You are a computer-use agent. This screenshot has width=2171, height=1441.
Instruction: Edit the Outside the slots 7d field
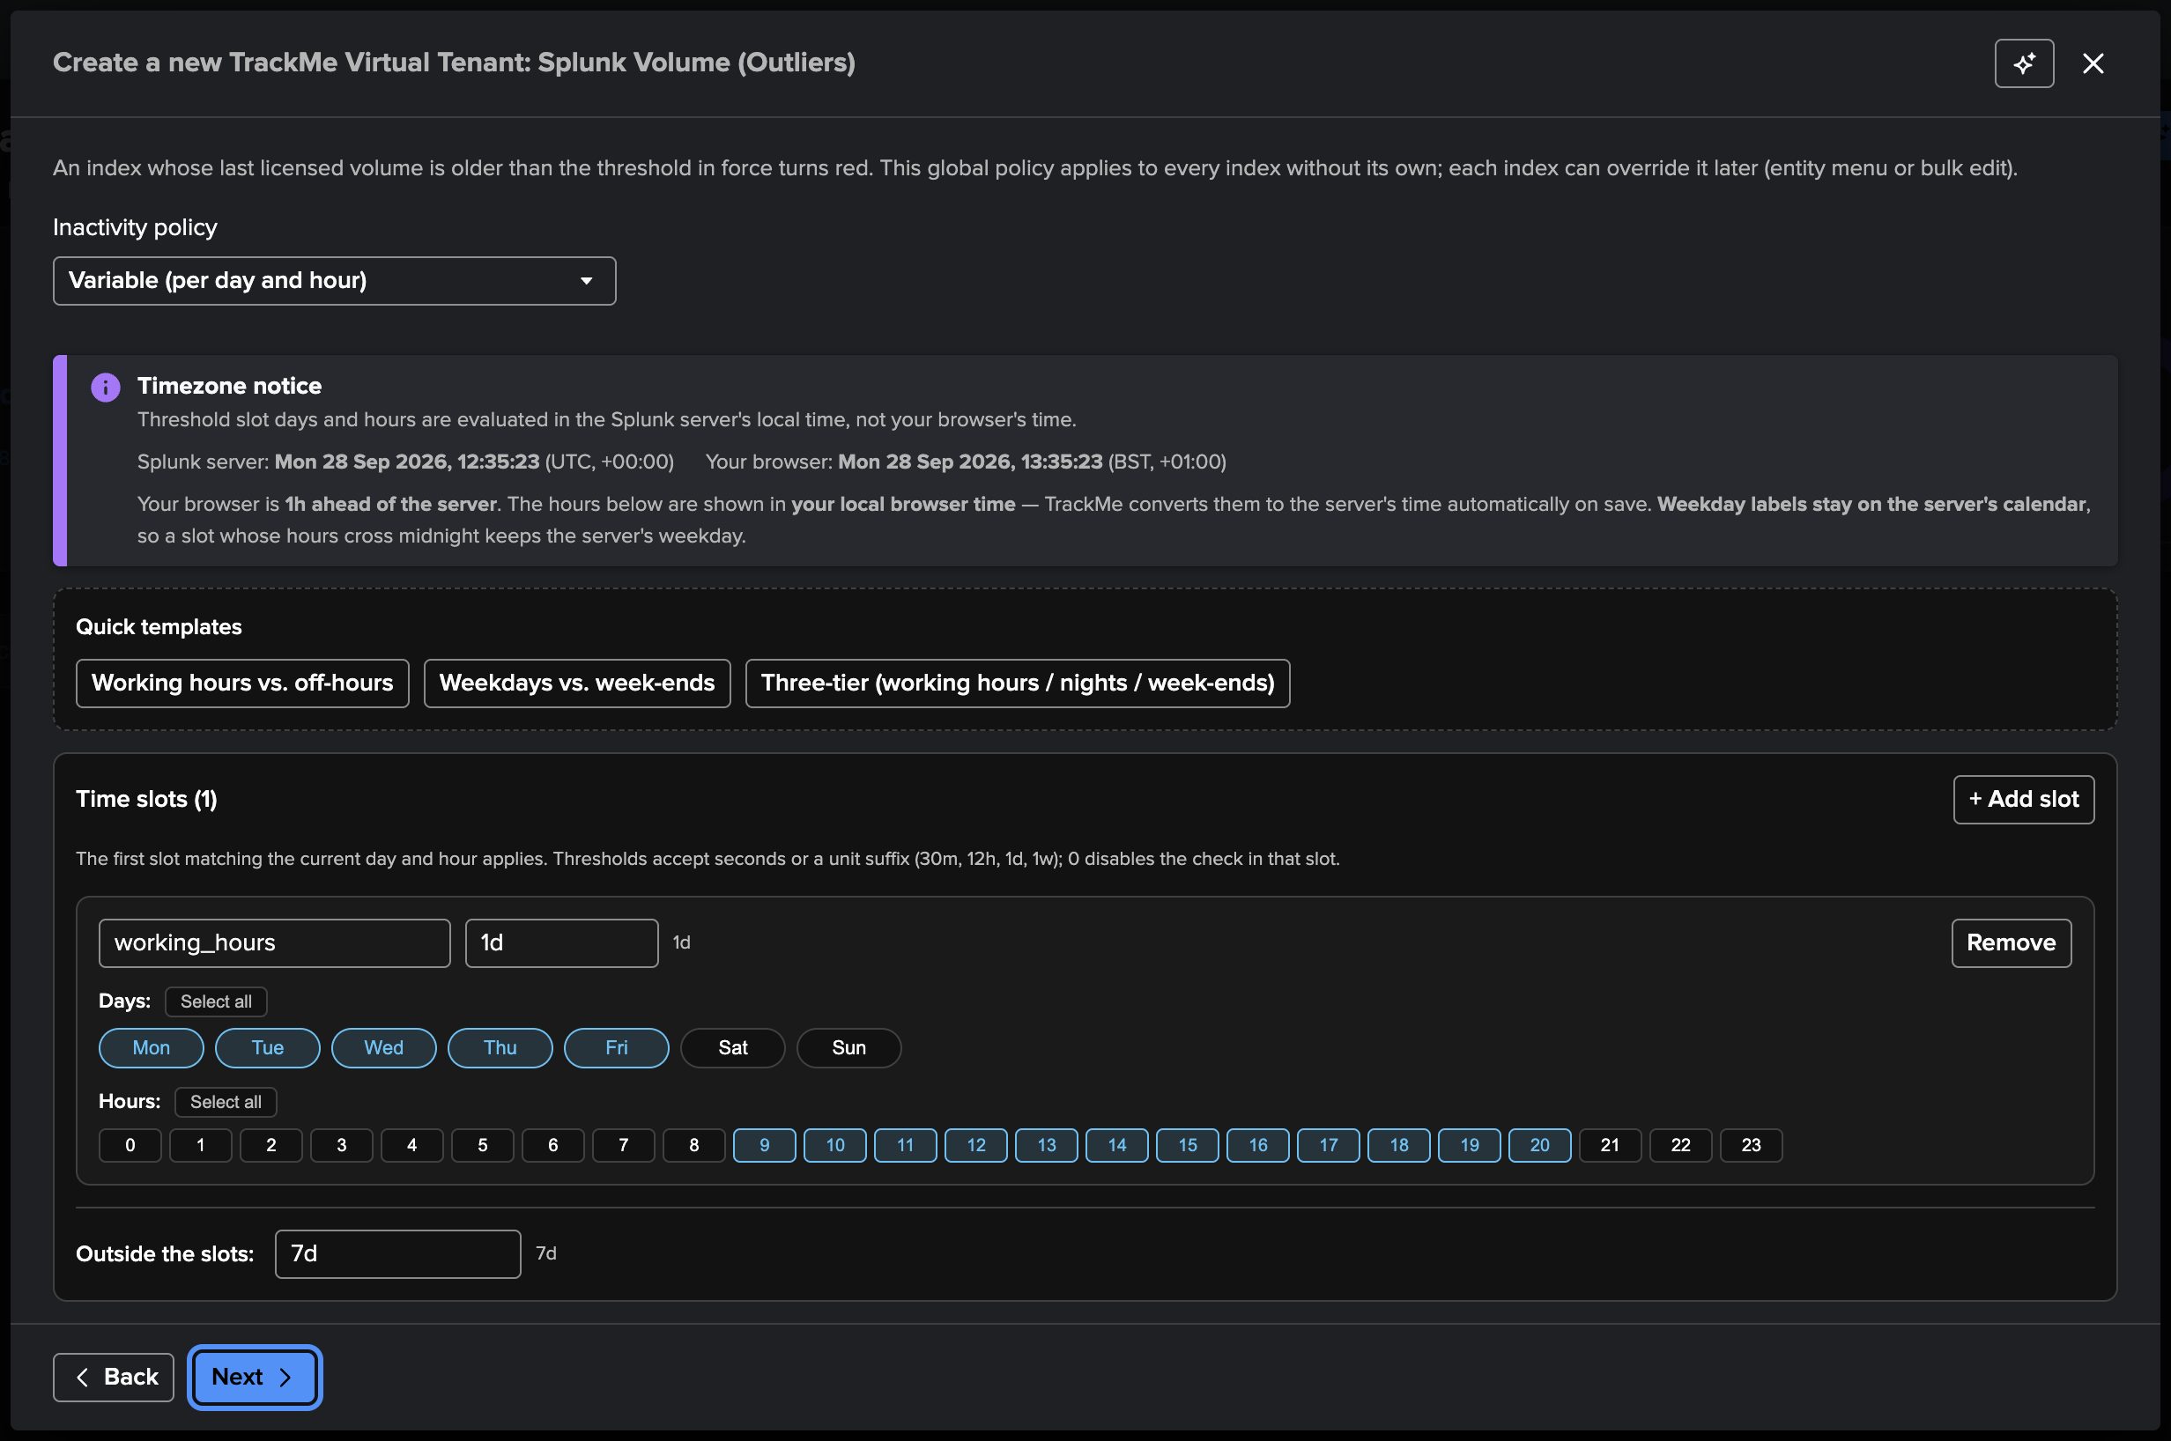click(398, 1253)
